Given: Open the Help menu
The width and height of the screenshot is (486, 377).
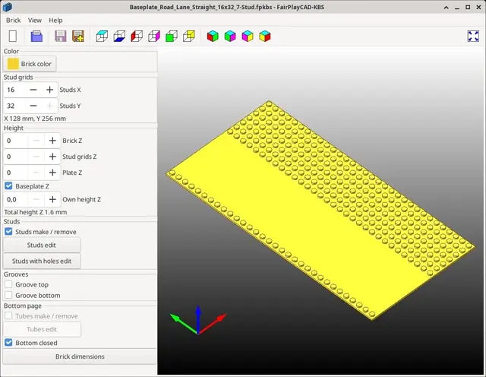Looking at the screenshot, I should (x=55, y=21).
